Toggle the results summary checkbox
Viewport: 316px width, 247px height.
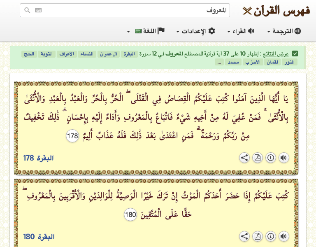click(x=295, y=54)
